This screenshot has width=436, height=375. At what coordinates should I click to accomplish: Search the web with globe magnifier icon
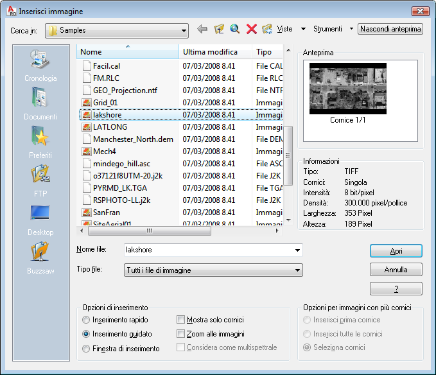[x=235, y=29]
